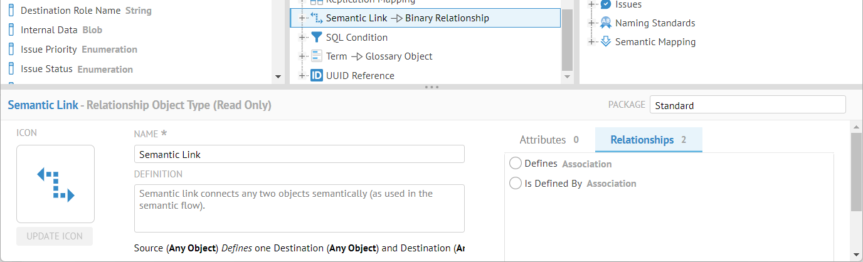Click the Semantic Link tree icon
Screen dimensions: 863x262
click(x=317, y=18)
